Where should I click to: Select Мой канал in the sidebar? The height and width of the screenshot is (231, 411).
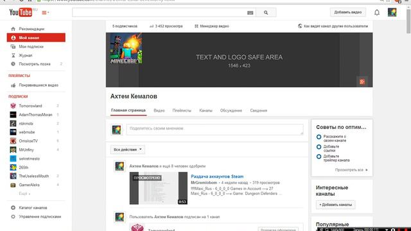click(36, 37)
